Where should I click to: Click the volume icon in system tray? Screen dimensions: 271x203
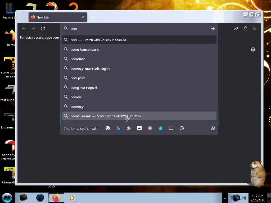coord(244,198)
